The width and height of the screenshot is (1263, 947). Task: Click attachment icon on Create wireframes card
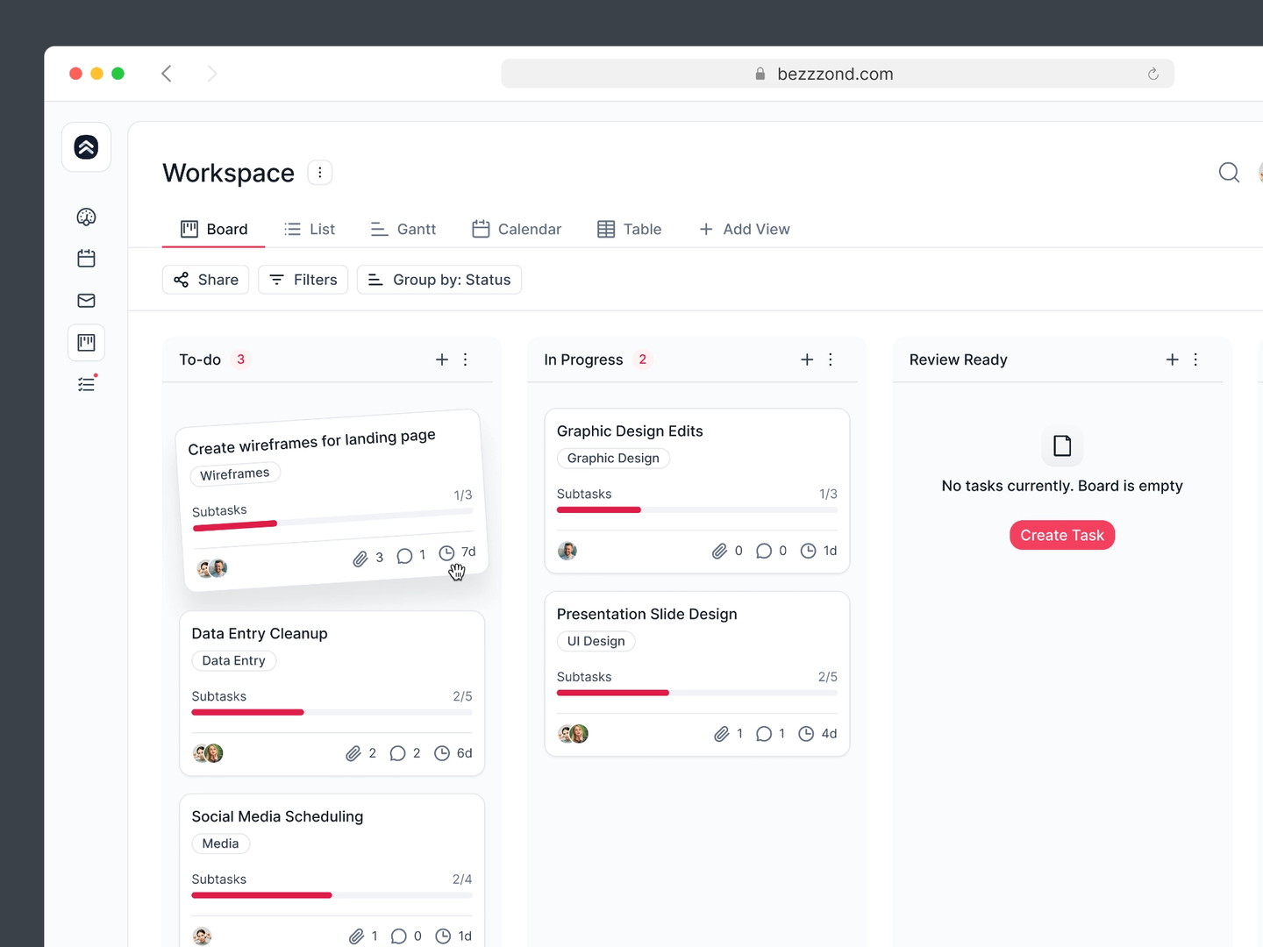tap(360, 559)
